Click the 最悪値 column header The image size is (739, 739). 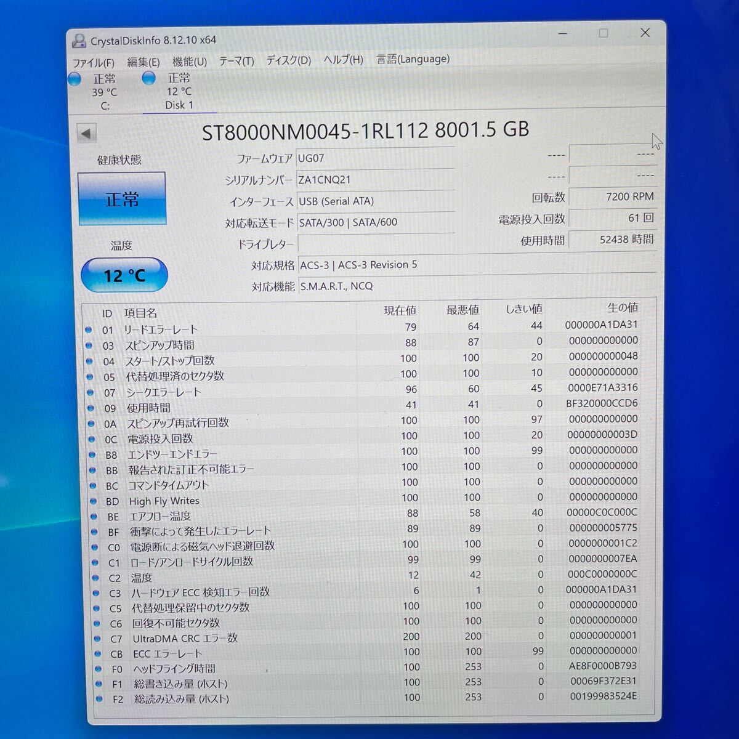[x=462, y=309]
